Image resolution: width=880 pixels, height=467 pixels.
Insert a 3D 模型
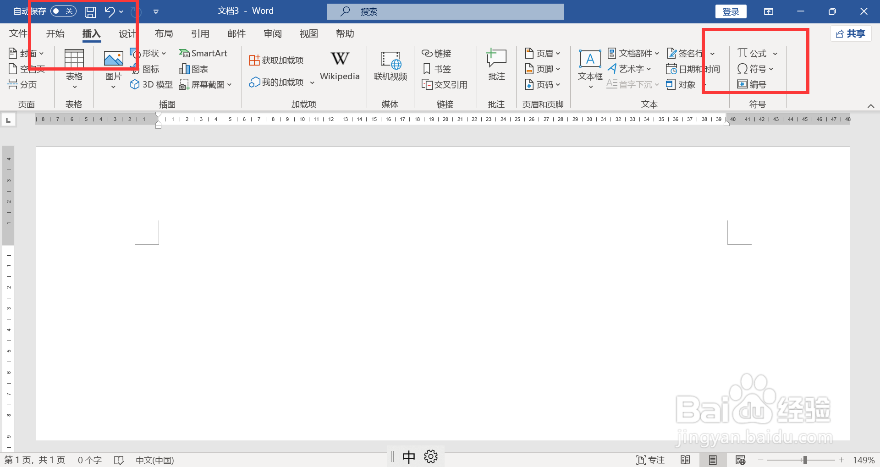152,84
